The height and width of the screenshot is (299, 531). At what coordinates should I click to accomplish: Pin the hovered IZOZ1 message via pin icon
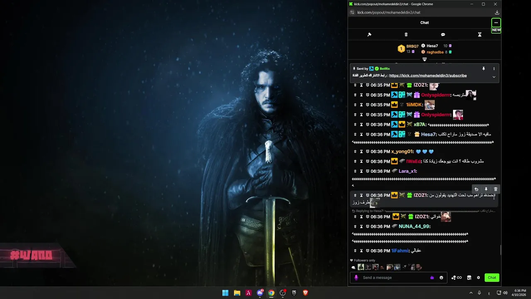pos(486,189)
